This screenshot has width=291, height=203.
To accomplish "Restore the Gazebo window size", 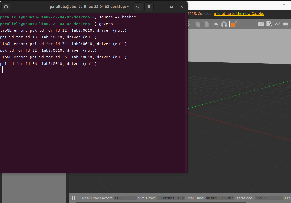I will [284, 5].
